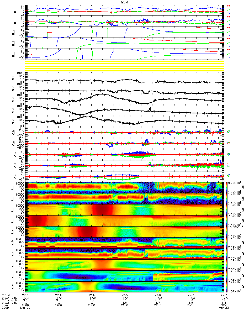Click the MLT value "22.5"
Screen dimensions: 244x315
(124, 295)
